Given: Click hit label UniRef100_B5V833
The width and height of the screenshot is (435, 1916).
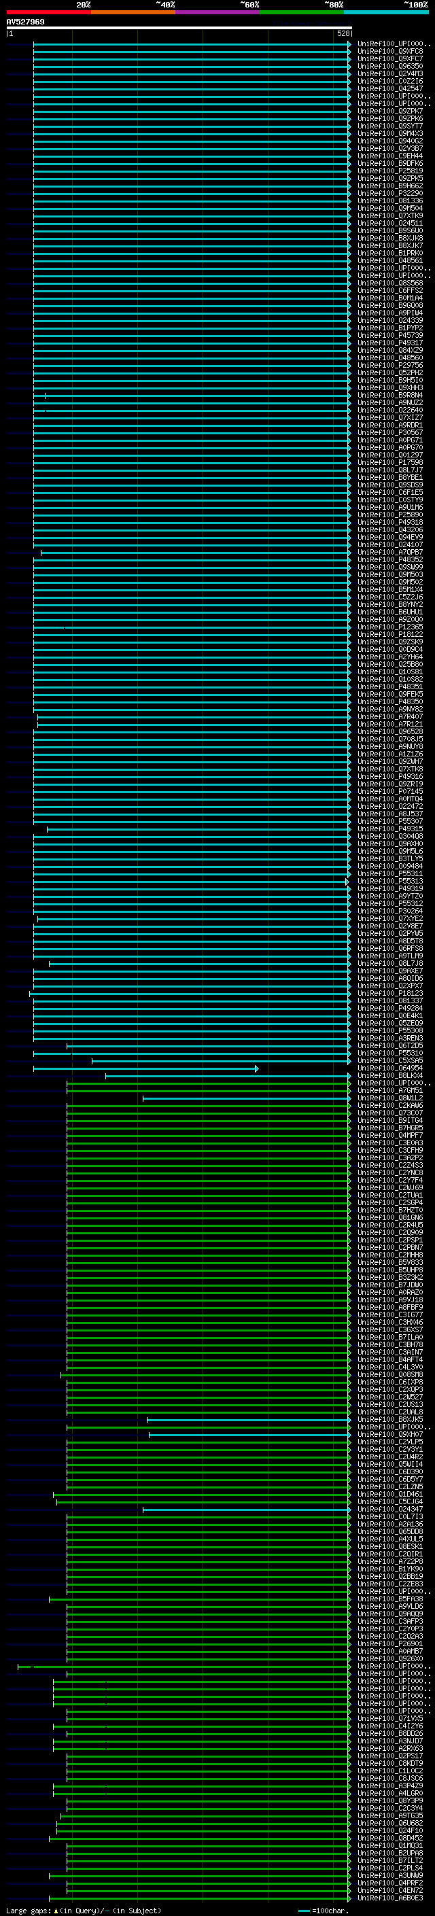Looking at the screenshot, I should [390, 1262].
